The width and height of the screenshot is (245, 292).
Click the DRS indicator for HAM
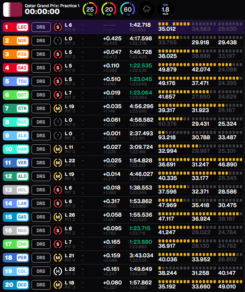[41, 149]
